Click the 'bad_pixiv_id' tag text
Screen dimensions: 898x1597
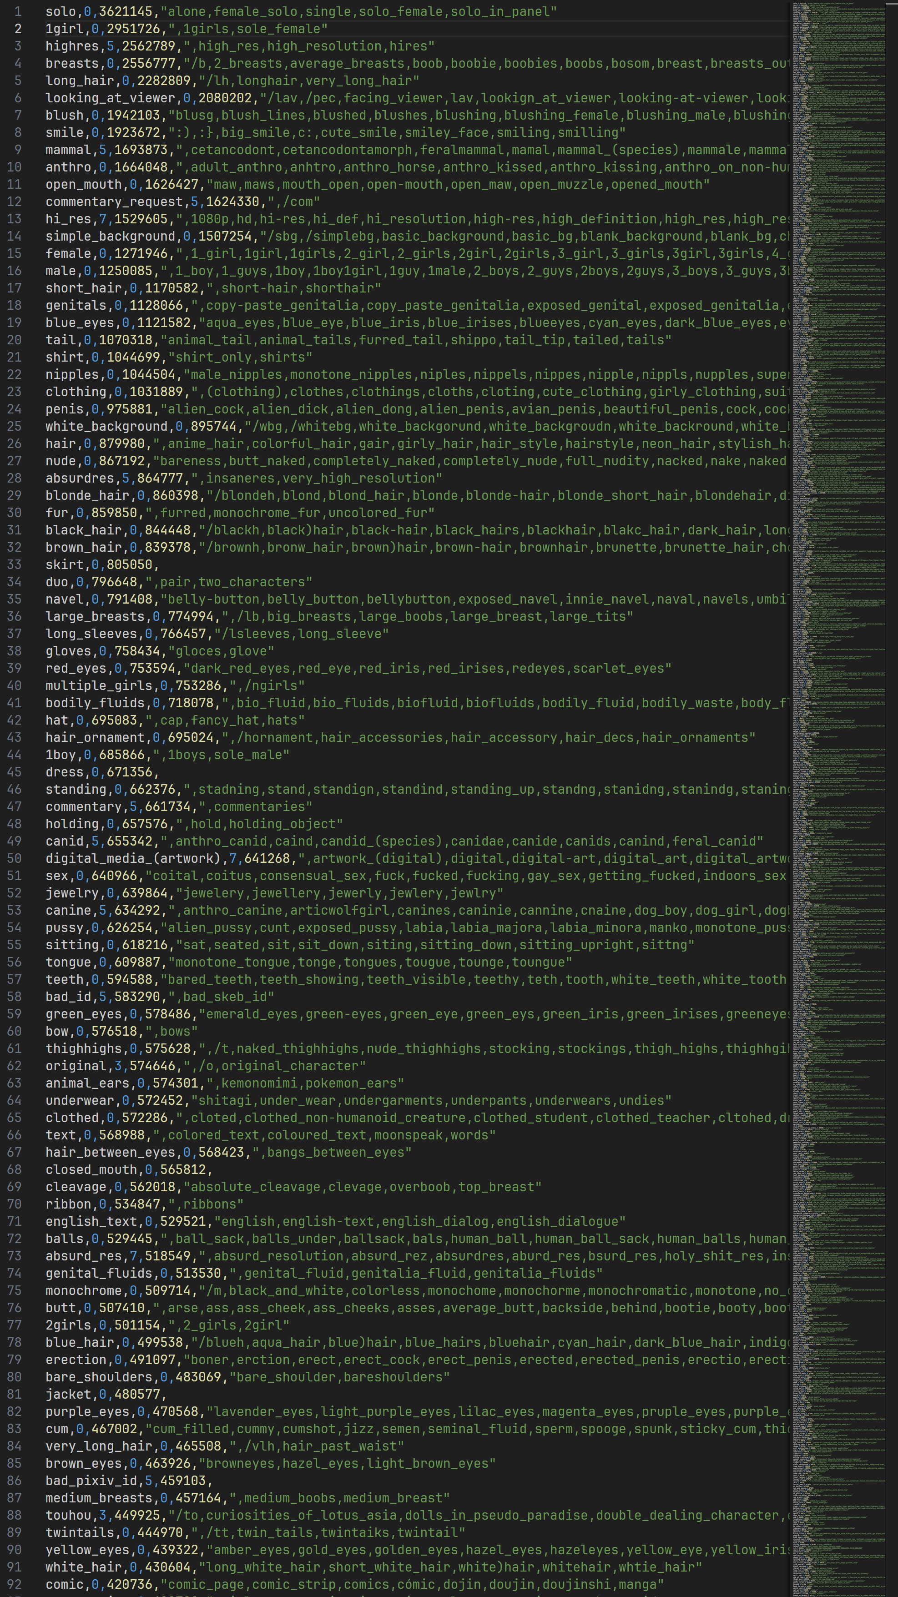(91, 1481)
